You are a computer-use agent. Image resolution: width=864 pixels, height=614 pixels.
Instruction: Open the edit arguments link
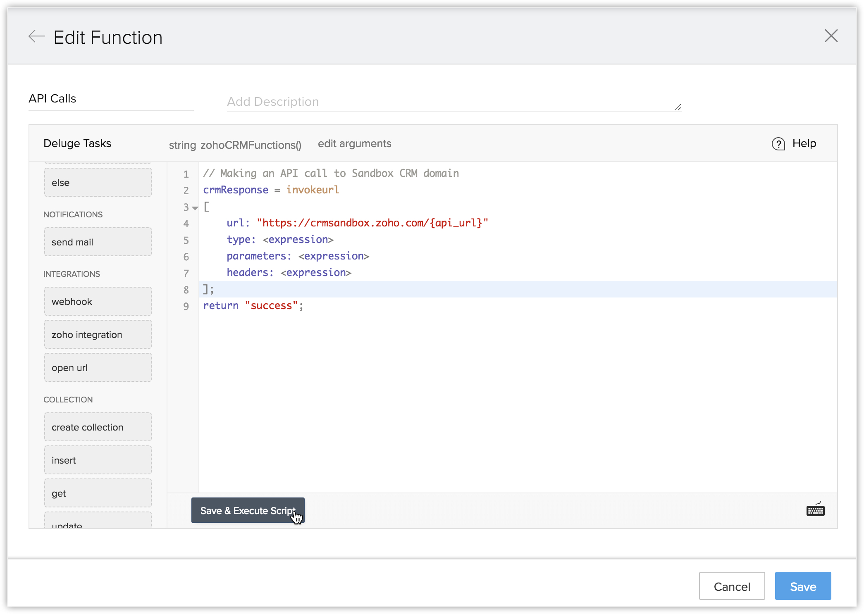click(x=354, y=144)
